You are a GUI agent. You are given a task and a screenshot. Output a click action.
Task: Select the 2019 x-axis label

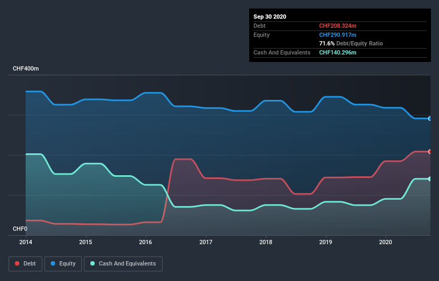tap(326, 242)
